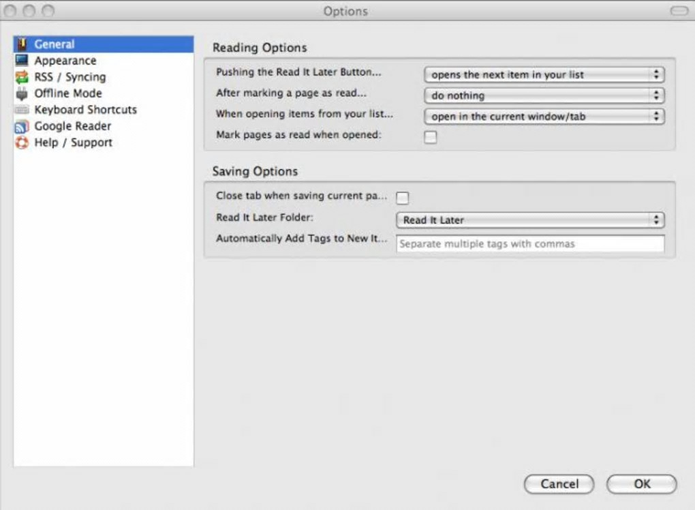Choose a folder in Read It Later Folder dropdown
The image size is (695, 510).
pyautogui.click(x=529, y=220)
